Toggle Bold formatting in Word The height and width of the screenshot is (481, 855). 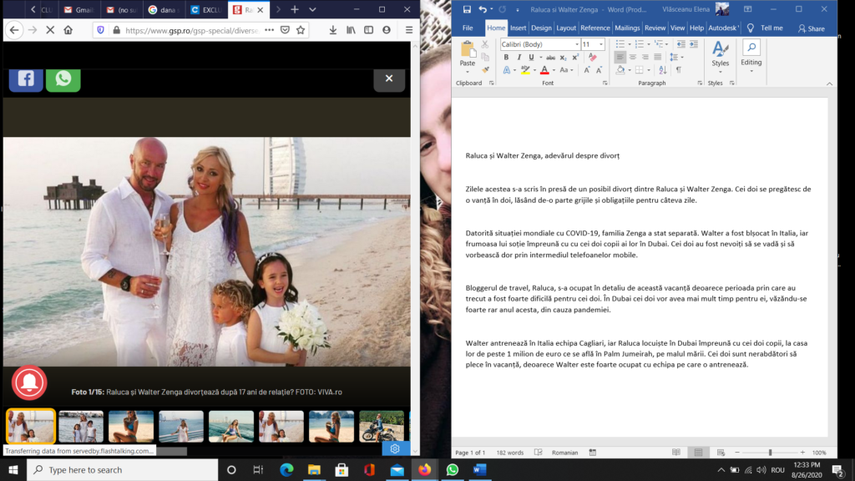click(506, 58)
